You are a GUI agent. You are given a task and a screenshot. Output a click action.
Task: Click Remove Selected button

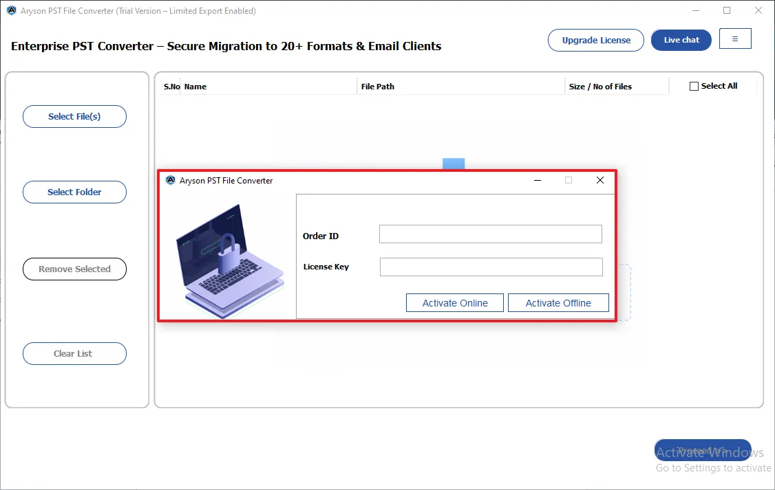74,269
